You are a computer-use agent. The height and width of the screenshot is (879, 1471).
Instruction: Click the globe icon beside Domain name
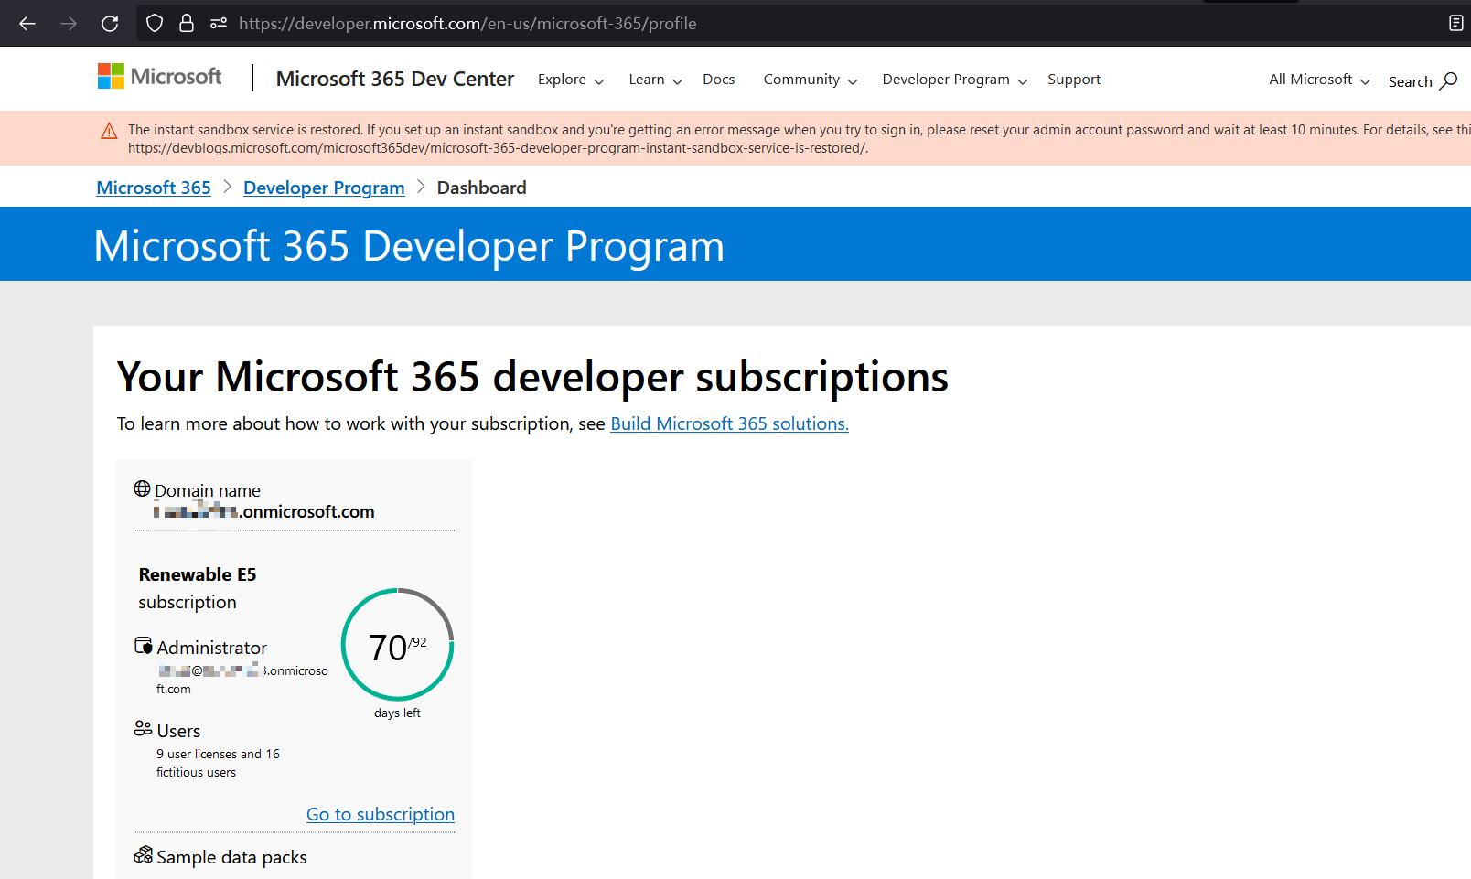[x=142, y=488]
